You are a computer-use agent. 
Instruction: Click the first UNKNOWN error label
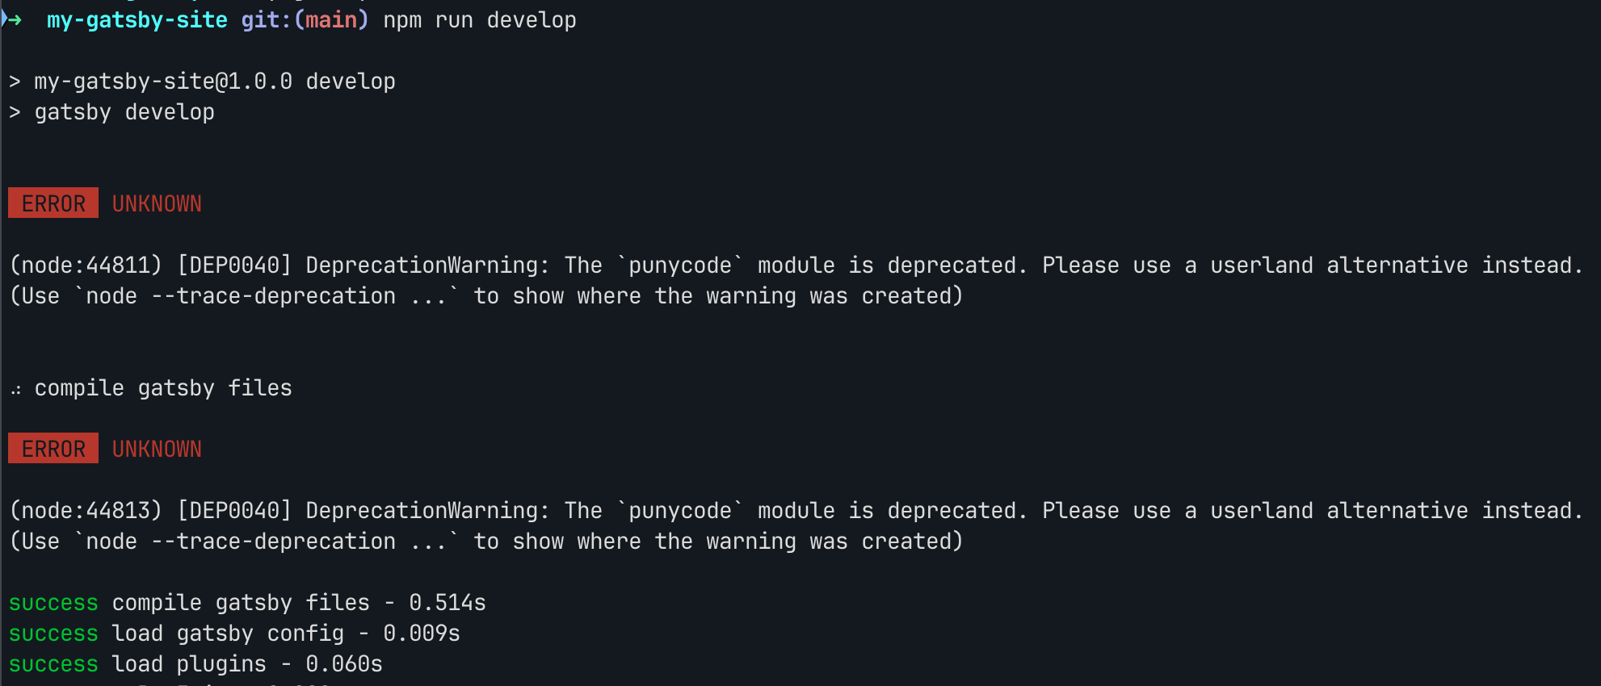tap(157, 203)
